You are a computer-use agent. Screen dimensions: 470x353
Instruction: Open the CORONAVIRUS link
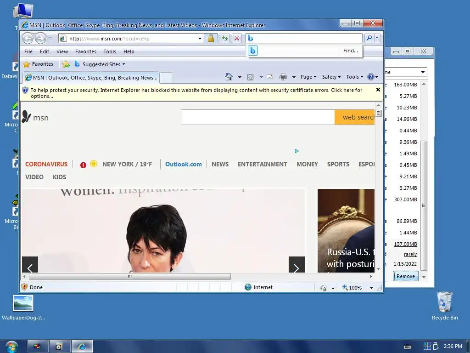click(x=46, y=164)
